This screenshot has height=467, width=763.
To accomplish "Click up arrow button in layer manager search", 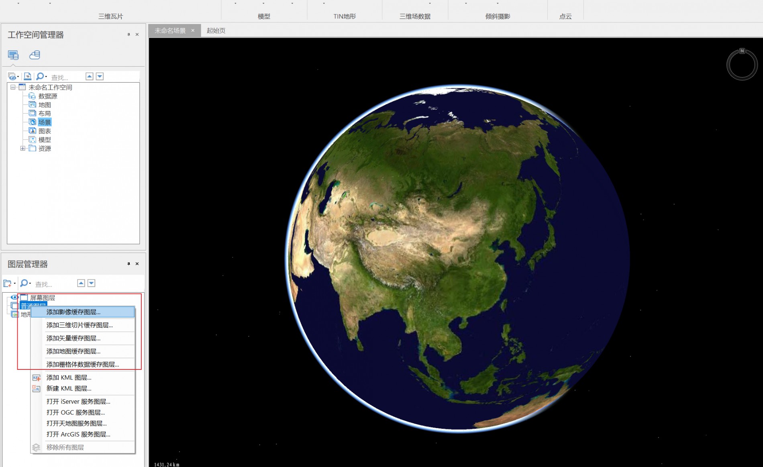I will click(x=81, y=283).
